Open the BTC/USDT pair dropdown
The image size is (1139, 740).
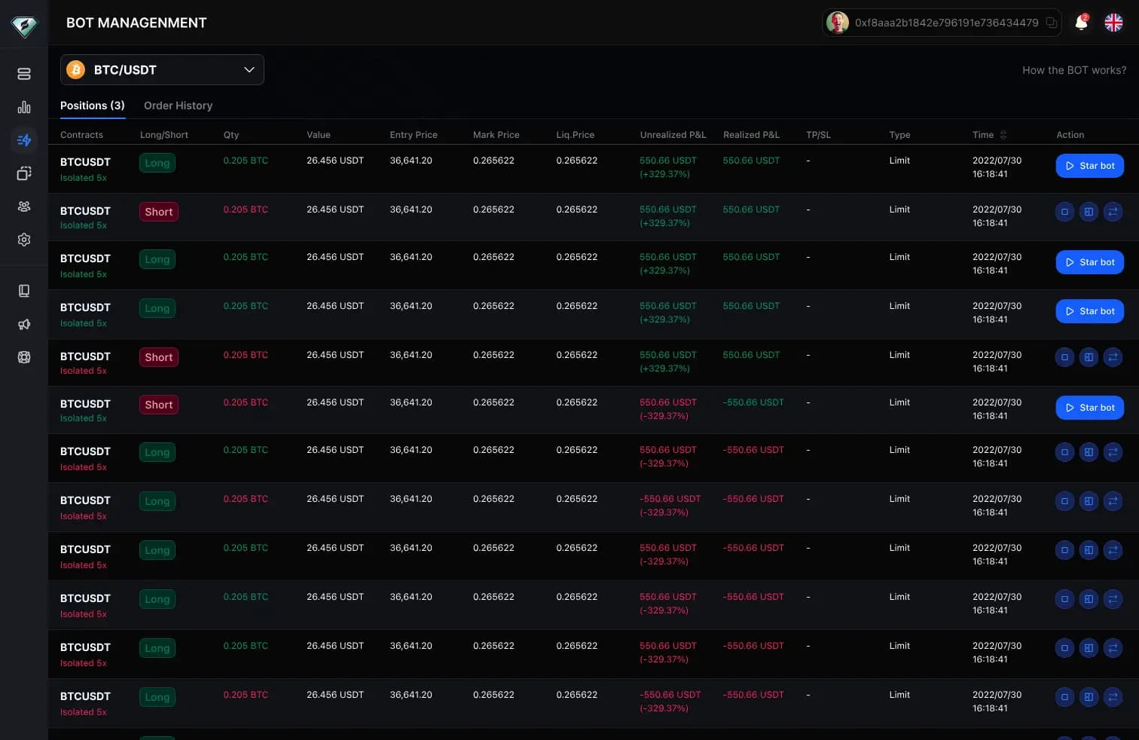[x=162, y=69]
